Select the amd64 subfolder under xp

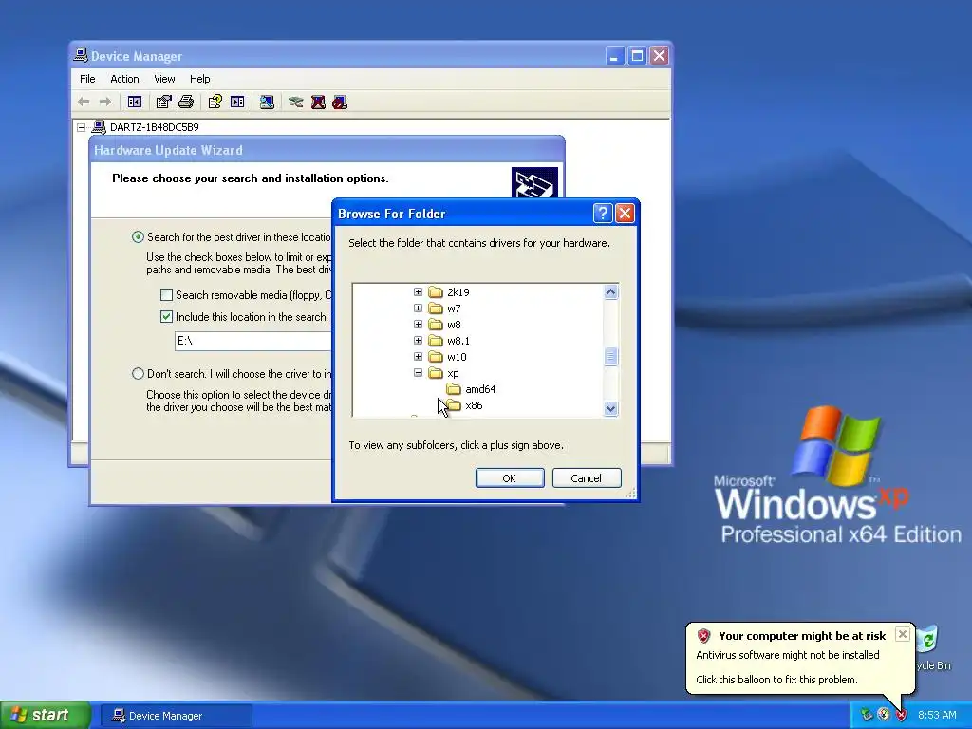click(x=480, y=389)
